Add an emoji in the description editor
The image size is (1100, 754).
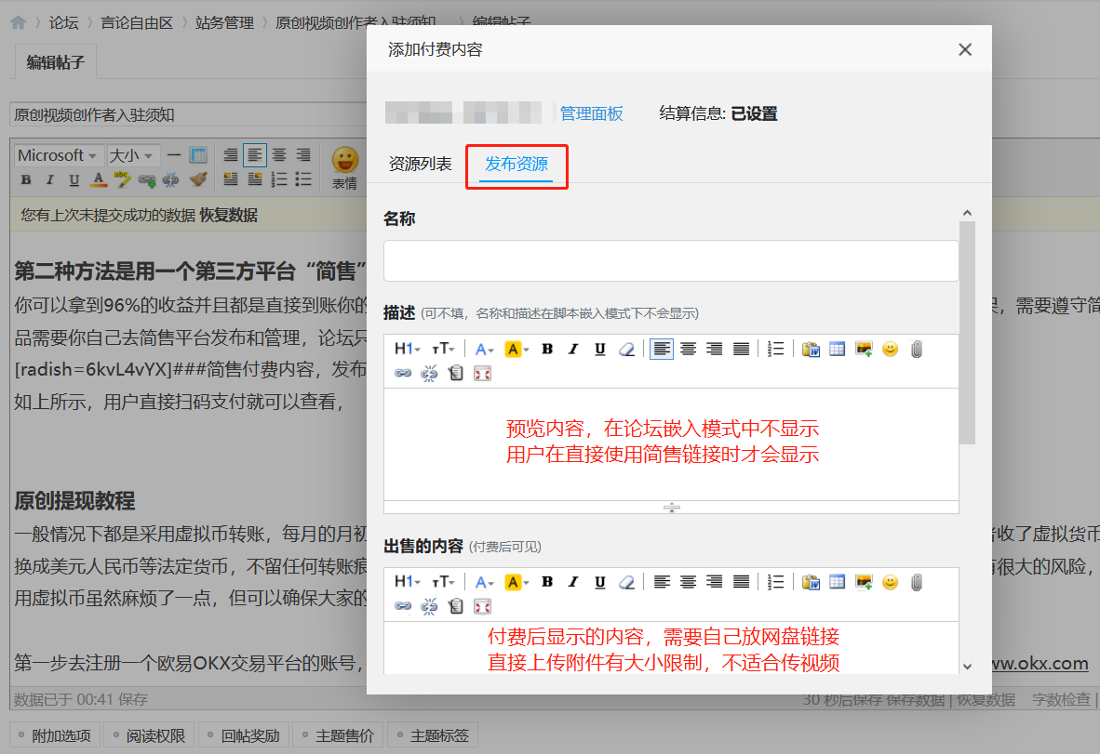click(x=889, y=349)
